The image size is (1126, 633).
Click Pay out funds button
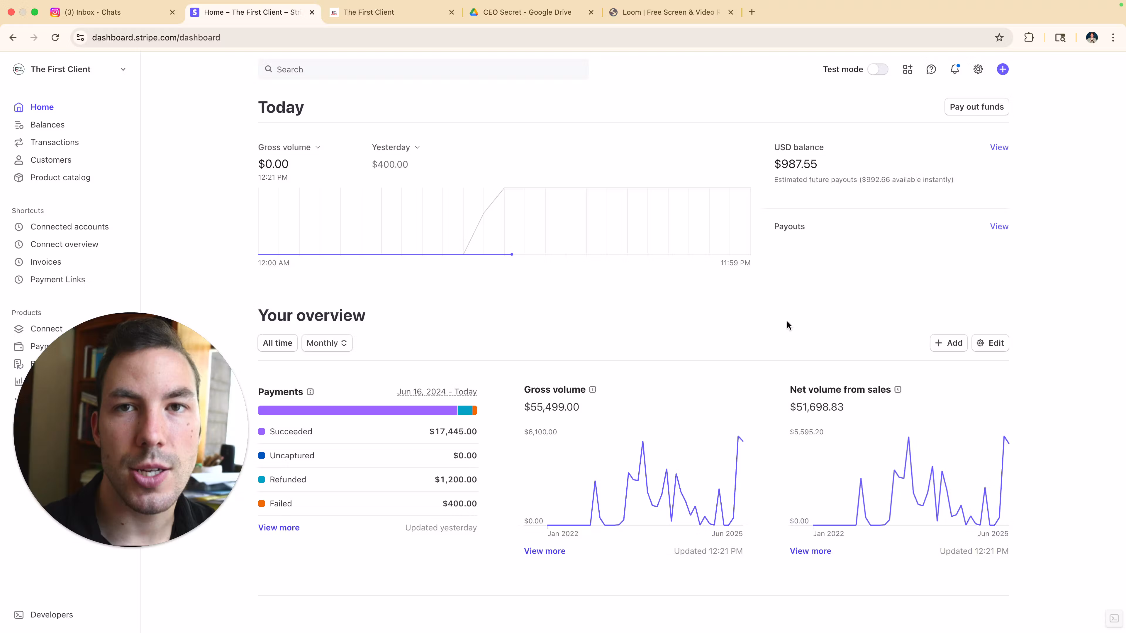(x=976, y=107)
